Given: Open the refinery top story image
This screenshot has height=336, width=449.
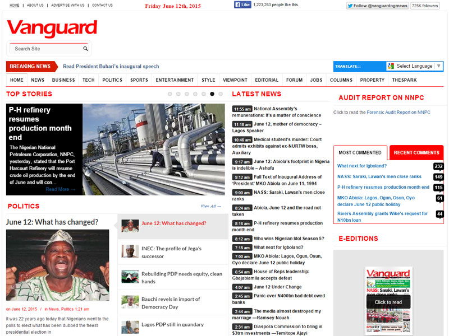Looking at the screenshot, I should tap(153, 150).
